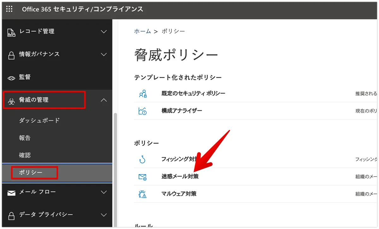Viewport: 379px width, 229px height.
Task: Click the Configuration Analyzer chart icon
Action: coord(142,111)
